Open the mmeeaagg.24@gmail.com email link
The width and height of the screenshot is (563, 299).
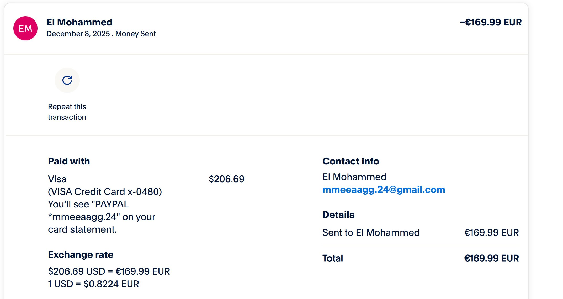point(384,190)
